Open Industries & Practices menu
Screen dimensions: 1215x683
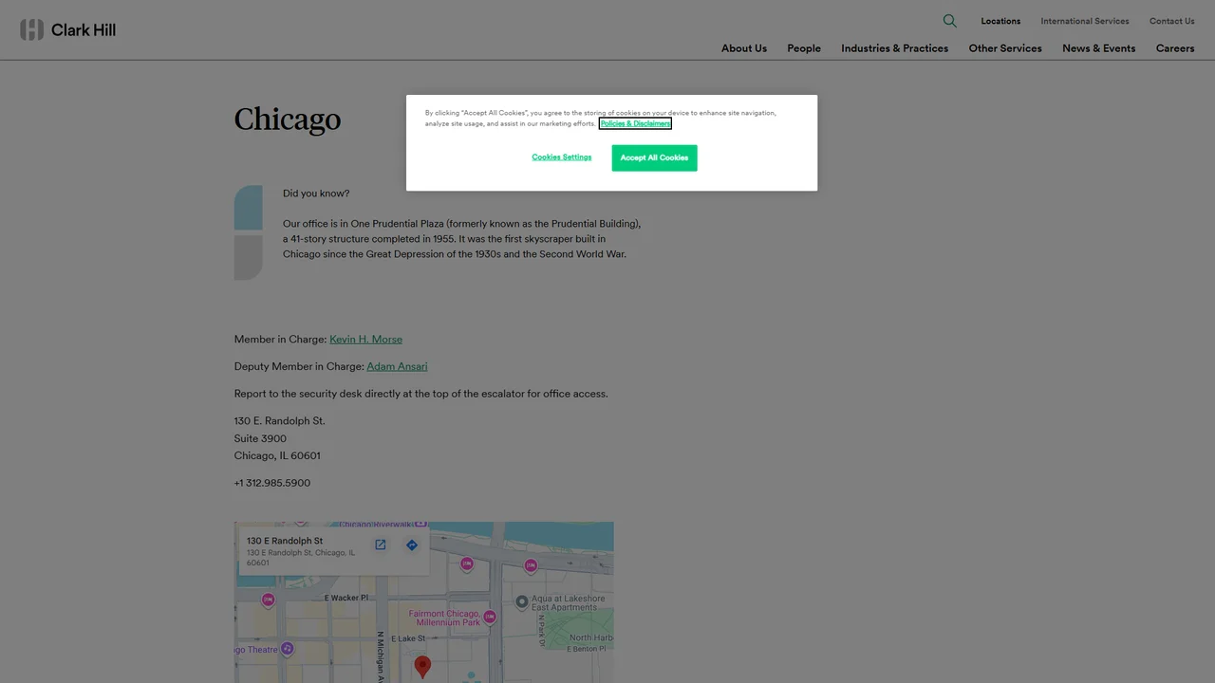(894, 48)
